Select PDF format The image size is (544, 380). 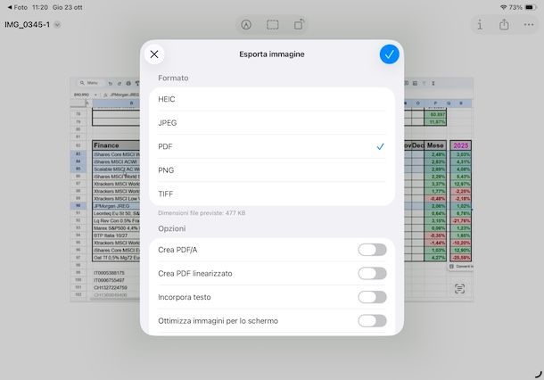(272, 146)
